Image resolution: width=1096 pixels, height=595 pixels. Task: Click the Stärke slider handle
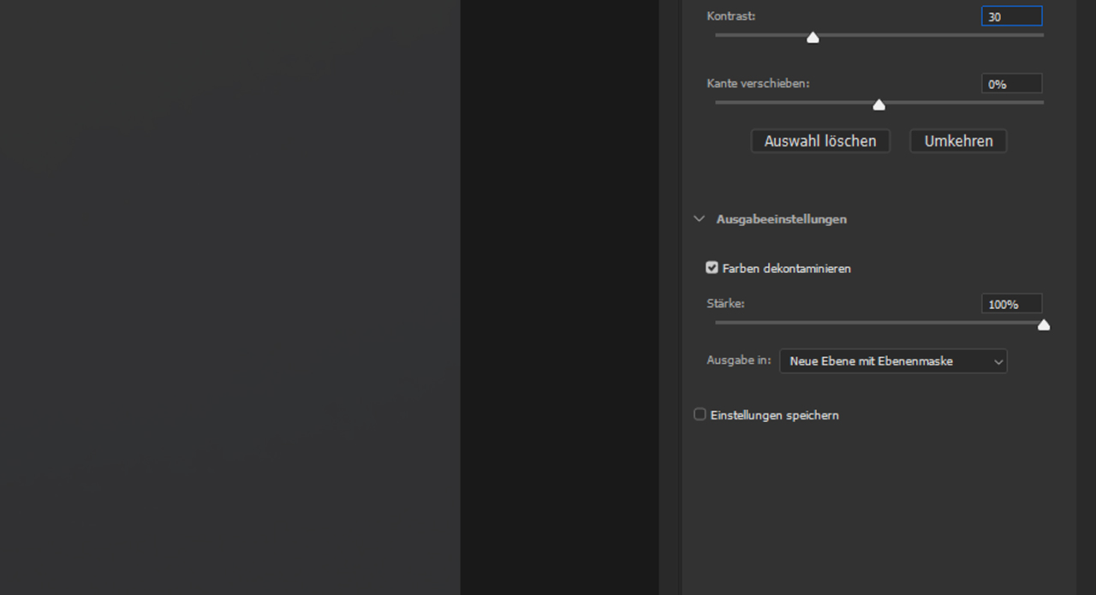[x=1043, y=325]
